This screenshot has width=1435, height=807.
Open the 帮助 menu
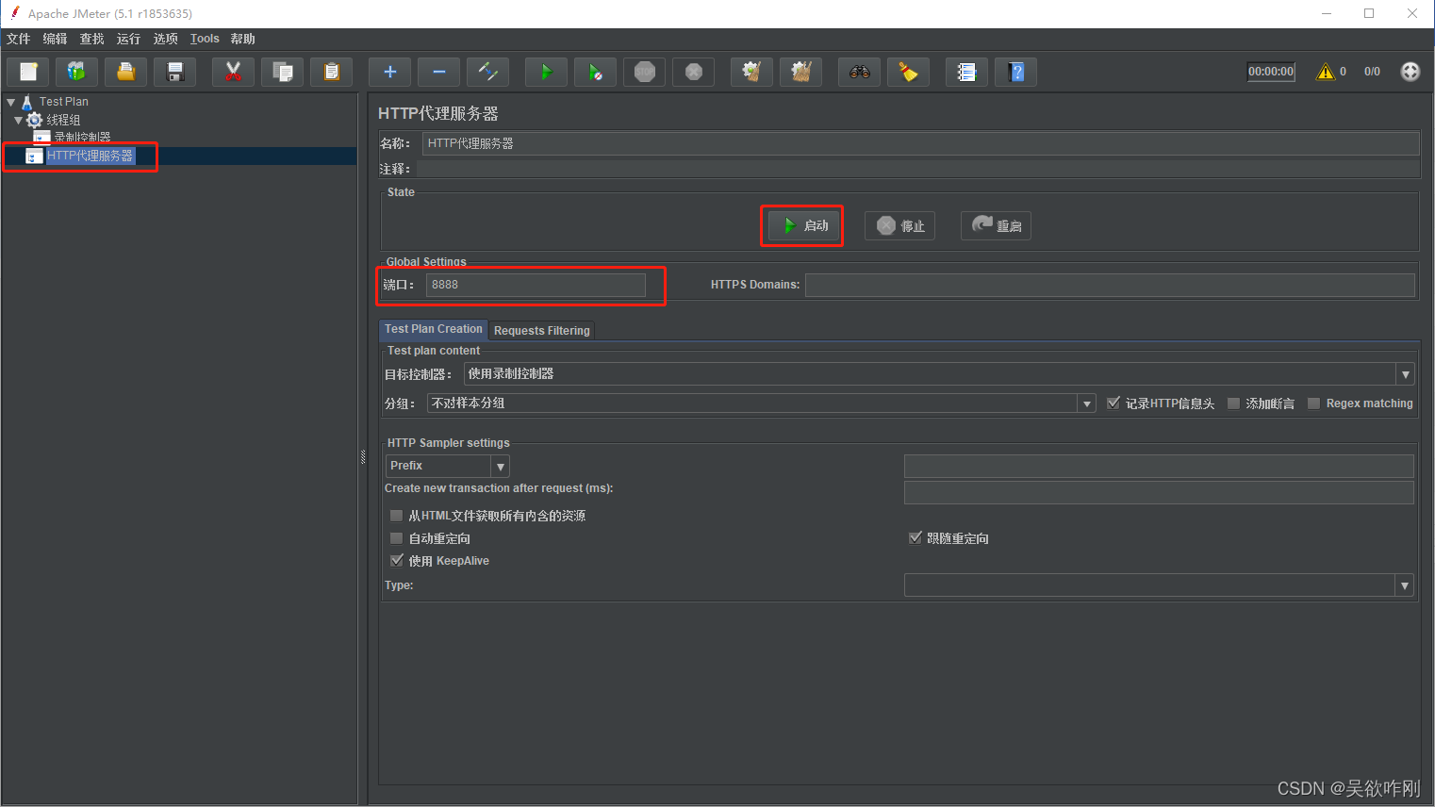[x=242, y=39]
